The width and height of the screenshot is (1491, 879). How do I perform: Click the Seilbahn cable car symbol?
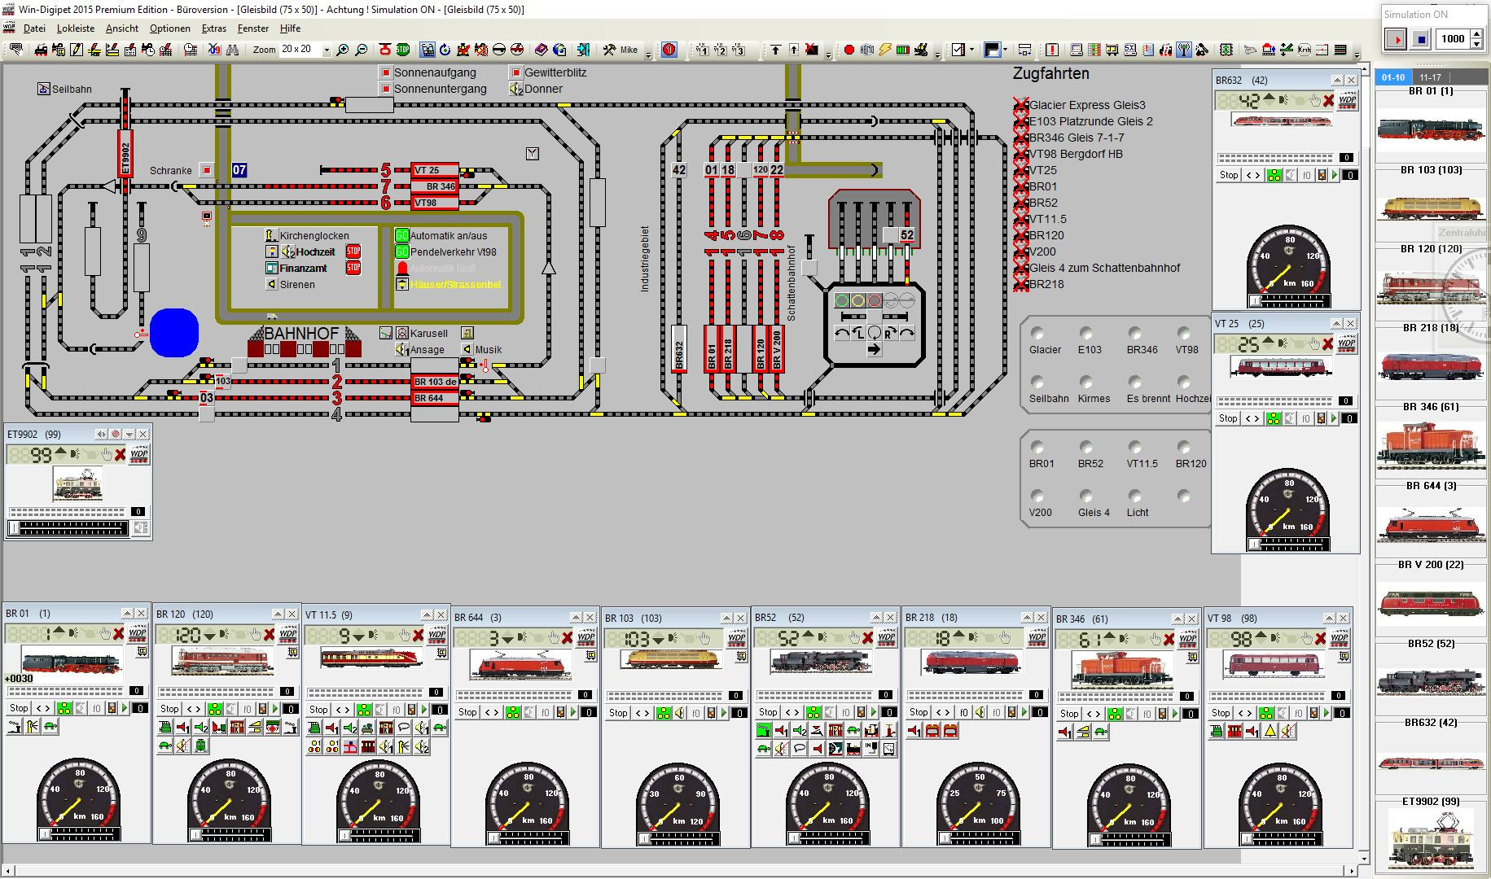point(44,89)
